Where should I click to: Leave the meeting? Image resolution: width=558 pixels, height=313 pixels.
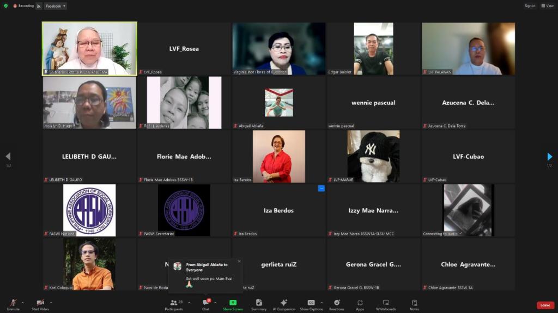coord(545,305)
